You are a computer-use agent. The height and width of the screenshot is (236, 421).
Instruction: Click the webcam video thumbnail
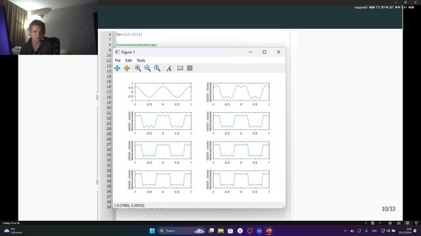tap(49, 28)
